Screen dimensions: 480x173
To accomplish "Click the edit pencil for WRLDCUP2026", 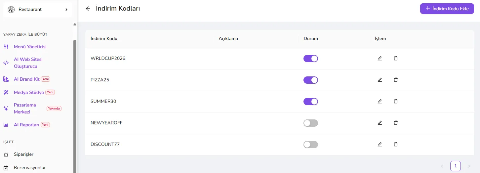I will tap(380, 58).
